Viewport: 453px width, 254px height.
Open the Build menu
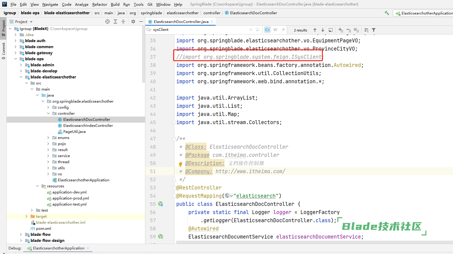pos(115,4)
